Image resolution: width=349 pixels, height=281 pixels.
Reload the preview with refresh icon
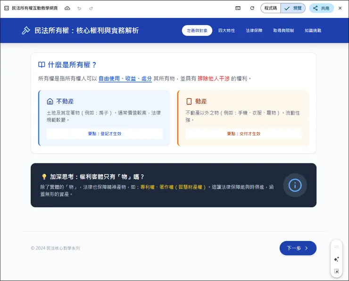coord(252,8)
